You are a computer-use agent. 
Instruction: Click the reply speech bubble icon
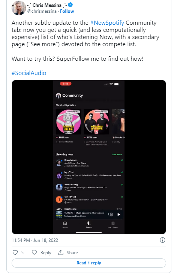coord(34,252)
